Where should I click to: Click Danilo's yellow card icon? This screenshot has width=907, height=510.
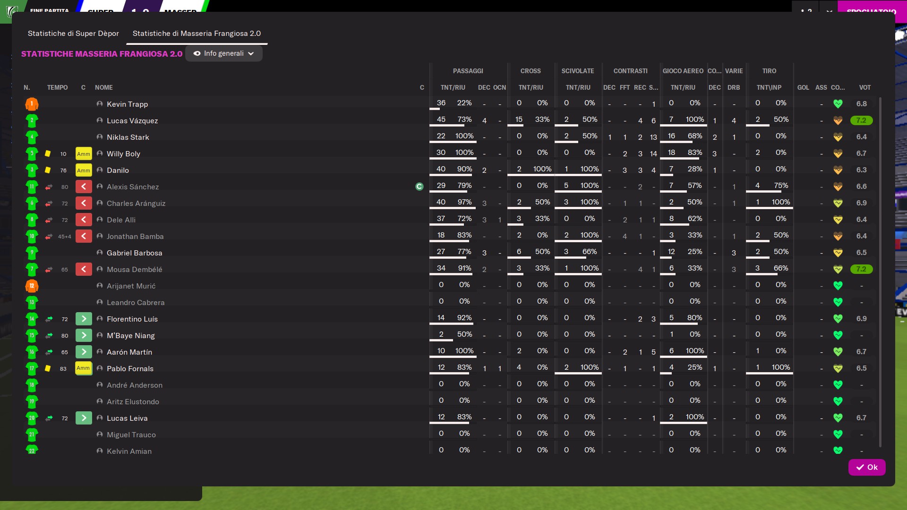(48, 170)
